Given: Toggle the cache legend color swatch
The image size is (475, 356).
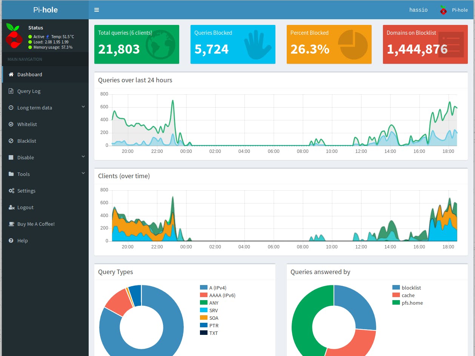Looking at the screenshot, I should pos(396,295).
